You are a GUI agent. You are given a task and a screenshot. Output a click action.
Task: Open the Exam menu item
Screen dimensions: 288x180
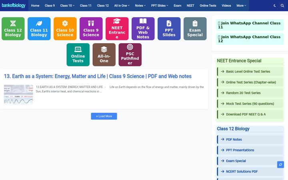click(178, 6)
